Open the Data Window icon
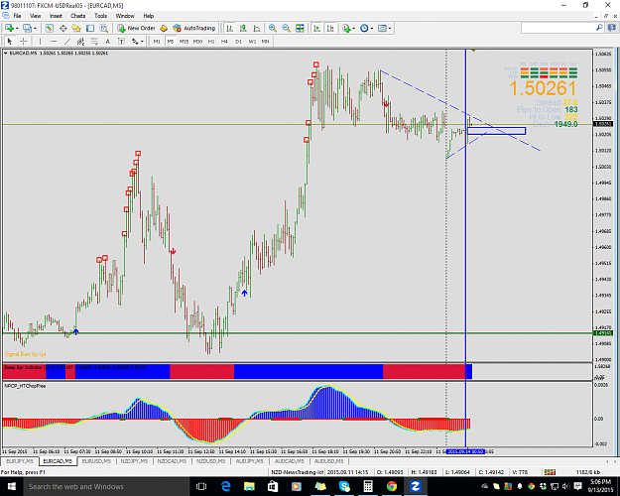Image resolution: width=620 pixels, height=496 pixels. [62, 28]
